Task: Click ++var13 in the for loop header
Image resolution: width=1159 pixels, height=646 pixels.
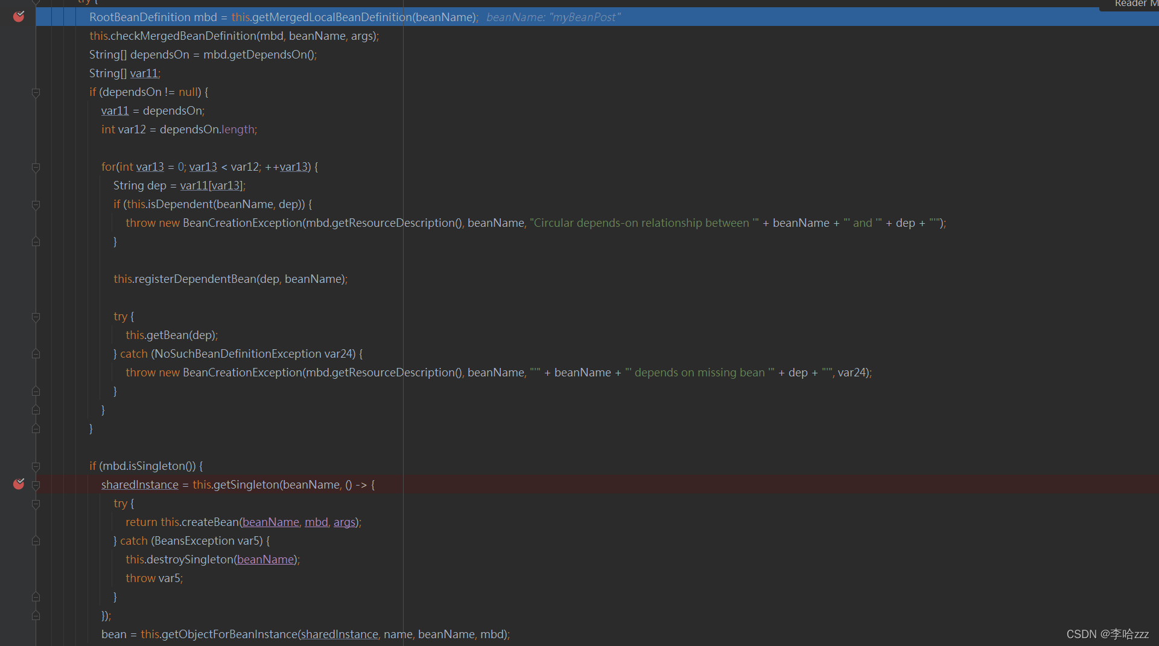Action: pos(286,166)
